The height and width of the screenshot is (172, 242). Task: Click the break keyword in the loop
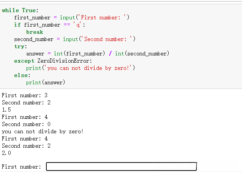pos(34,32)
